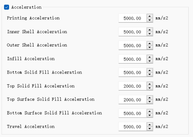Click the Travel Acceleration value field
This screenshot has height=137, width=193.
tap(133, 127)
